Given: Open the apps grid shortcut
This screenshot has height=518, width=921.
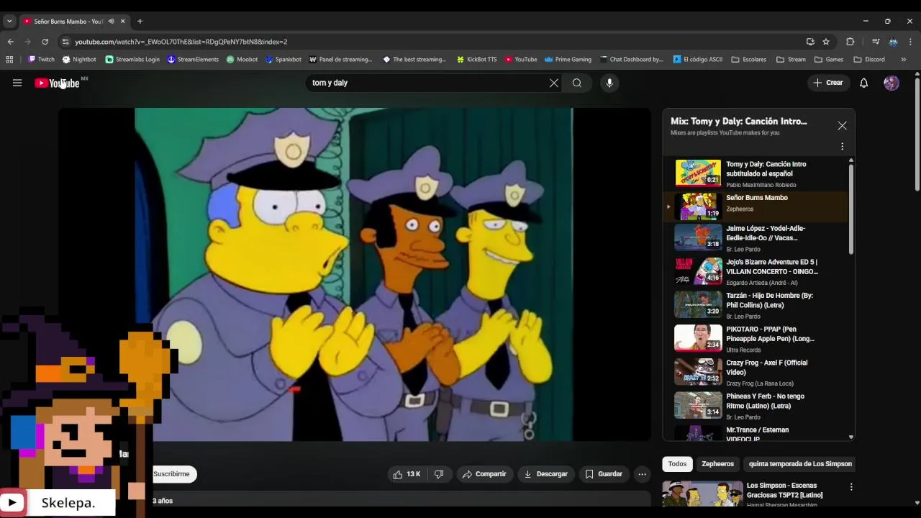Looking at the screenshot, I should (x=9, y=60).
